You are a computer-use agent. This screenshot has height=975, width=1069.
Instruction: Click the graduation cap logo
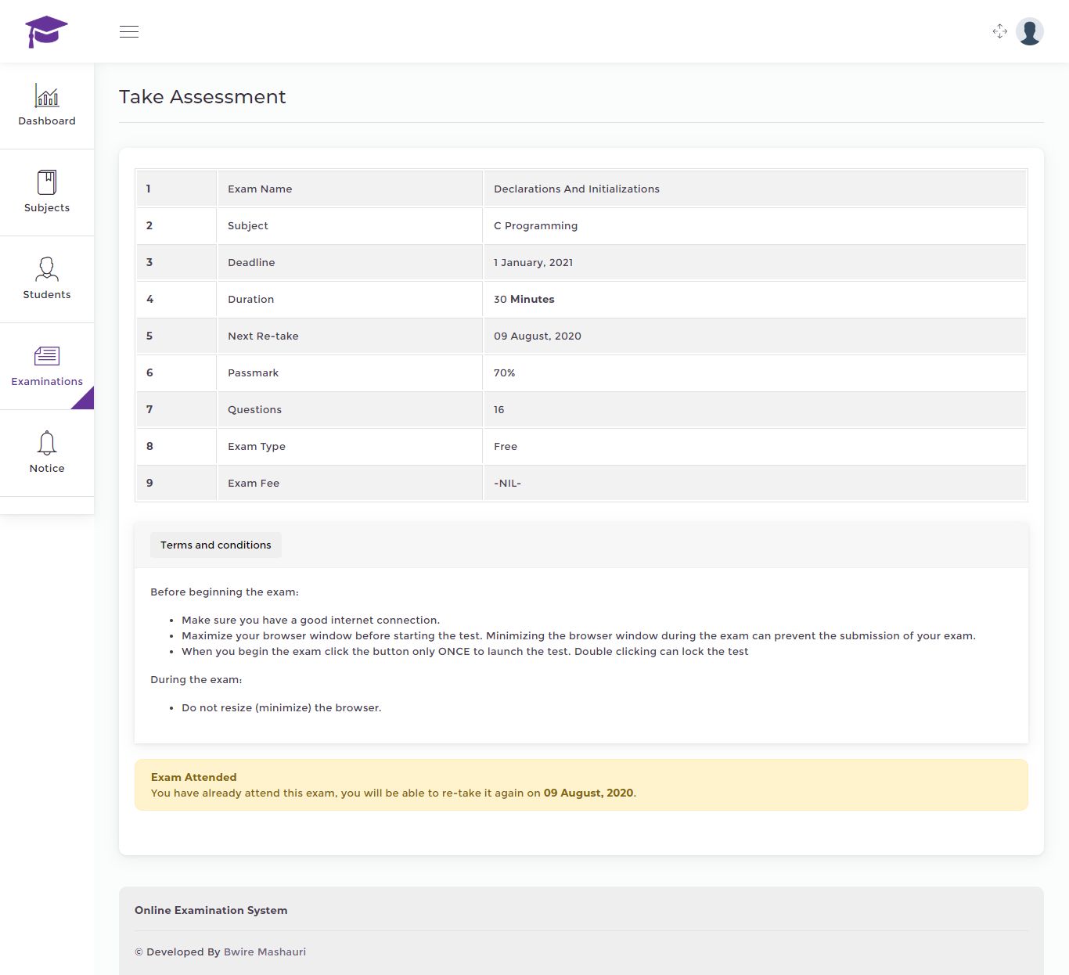[x=46, y=31]
